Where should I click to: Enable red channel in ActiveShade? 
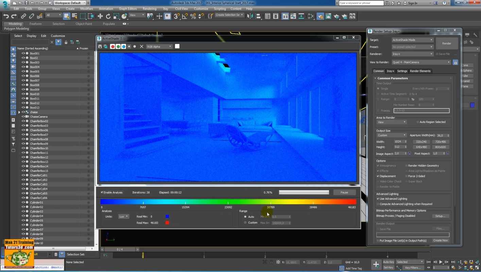(x=113, y=47)
